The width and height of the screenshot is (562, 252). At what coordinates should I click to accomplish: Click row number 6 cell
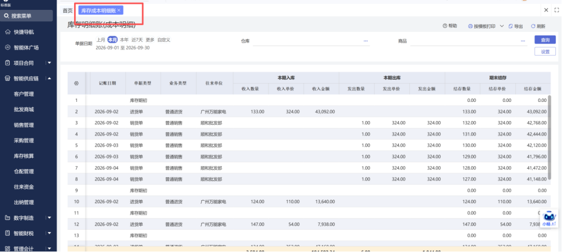point(76,157)
